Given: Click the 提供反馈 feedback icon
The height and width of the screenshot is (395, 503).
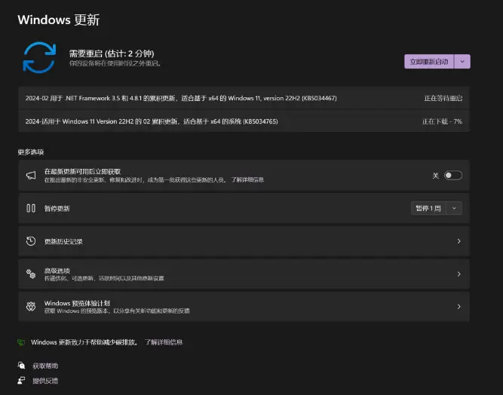Looking at the screenshot, I should click(21, 381).
